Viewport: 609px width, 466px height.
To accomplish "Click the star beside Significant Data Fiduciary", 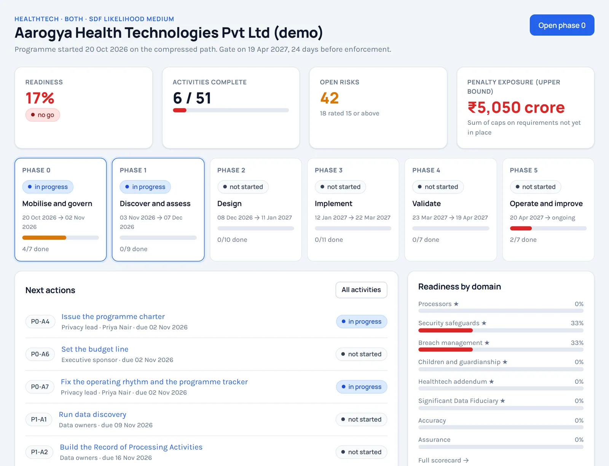I will click(x=502, y=401).
